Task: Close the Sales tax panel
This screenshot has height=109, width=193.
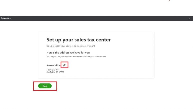Action: pos(190,19)
